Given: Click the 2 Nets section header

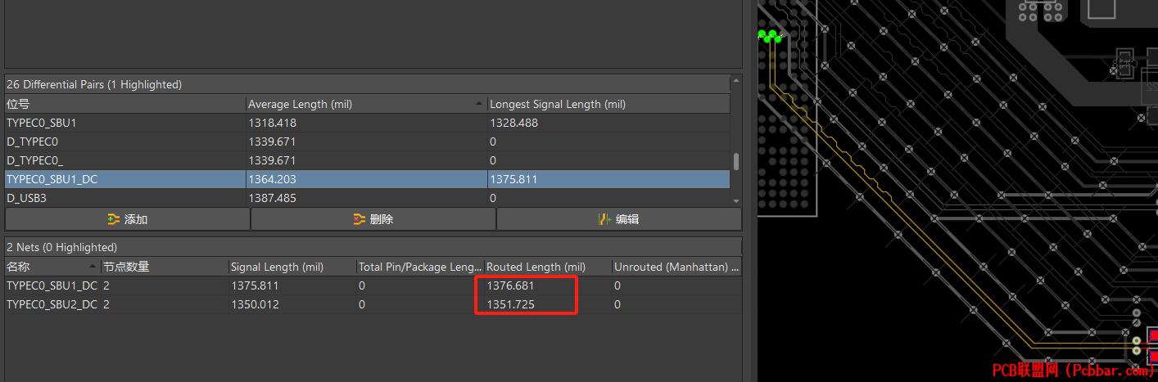Looking at the screenshot, I should tap(373, 247).
